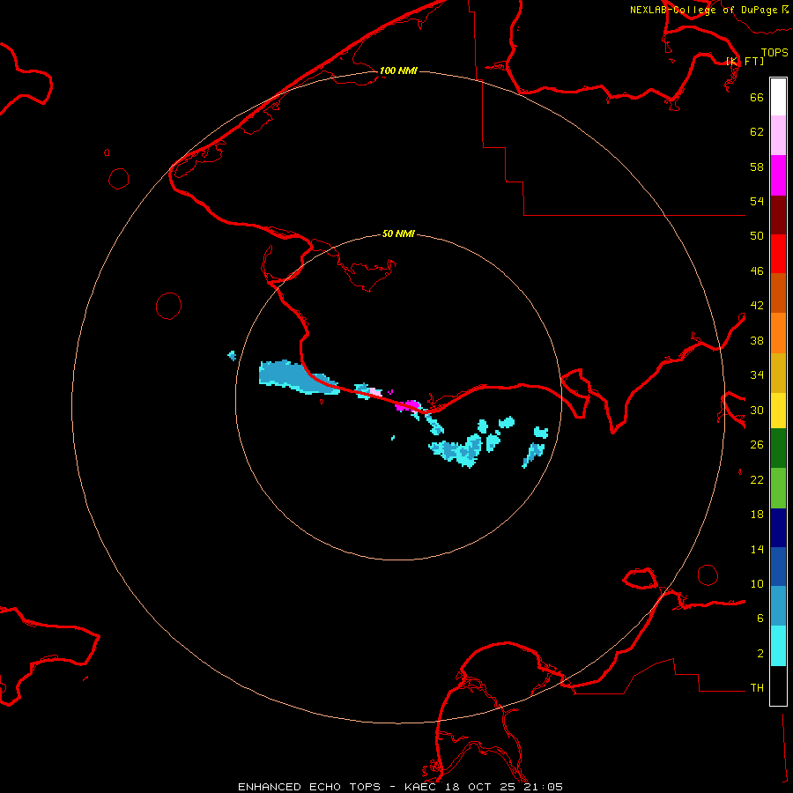Click the 'TH' legend threshold label
This screenshot has height=793, width=793.
click(757, 688)
